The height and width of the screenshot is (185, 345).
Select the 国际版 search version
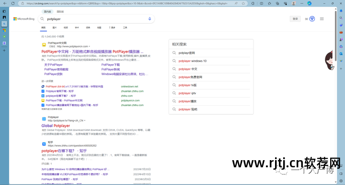(x=60, y=11)
